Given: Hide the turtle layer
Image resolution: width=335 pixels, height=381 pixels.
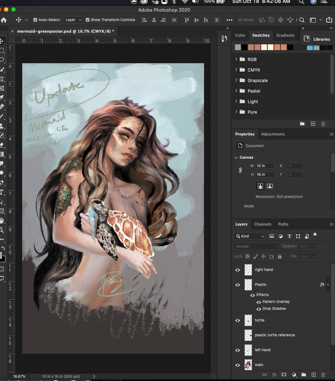Looking at the screenshot, I should click(x=238, y=320).
